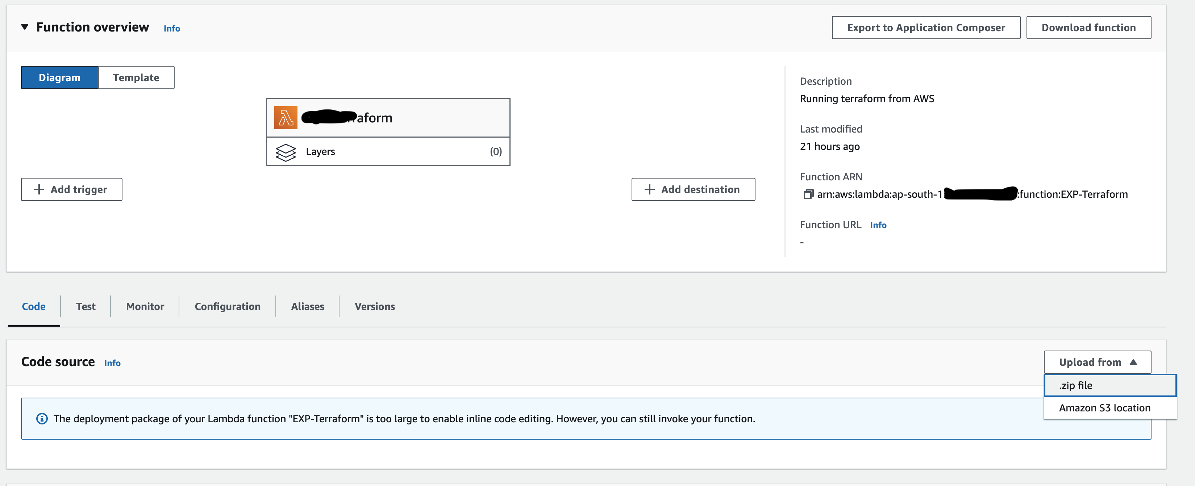This screenshot has width=1195, height=486.
Task: Open Monitor tab for the function
Action: (x=144, y=306)
